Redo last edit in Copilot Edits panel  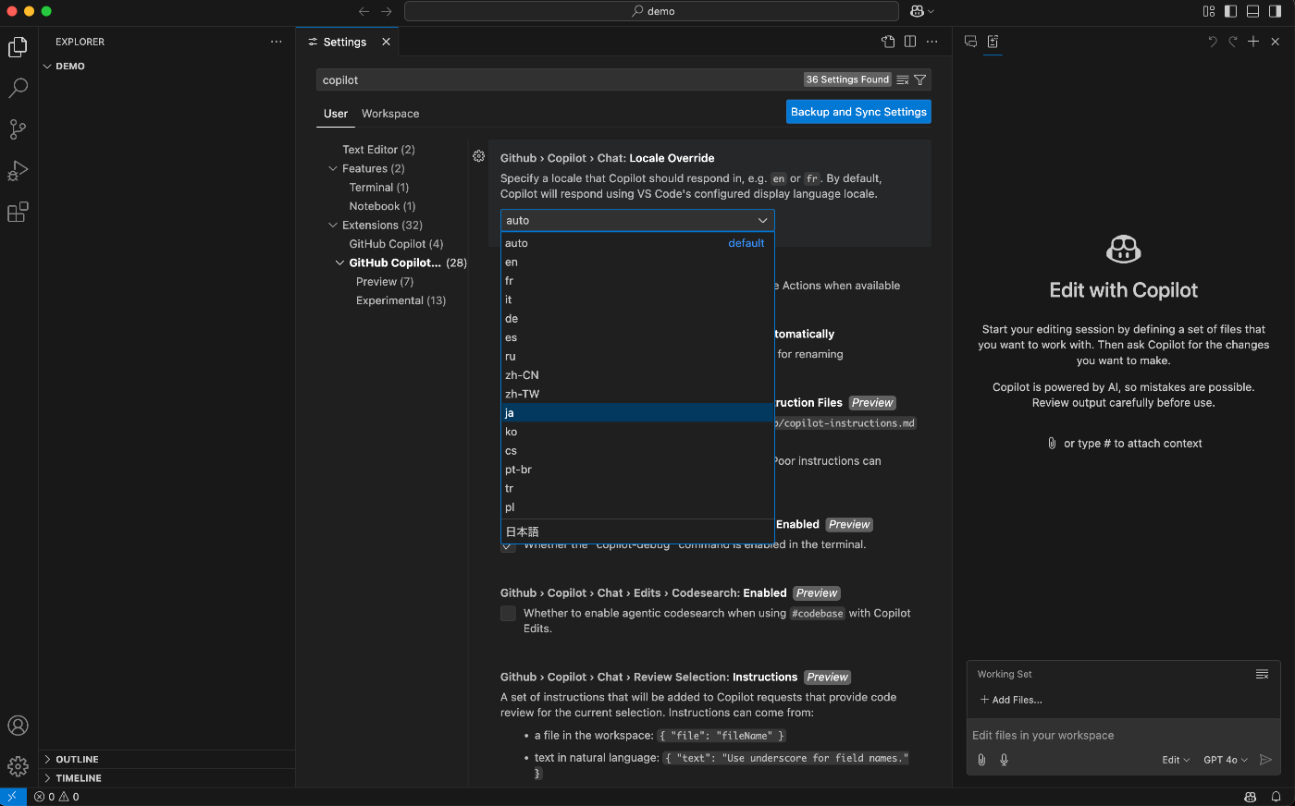[1233, 42]
